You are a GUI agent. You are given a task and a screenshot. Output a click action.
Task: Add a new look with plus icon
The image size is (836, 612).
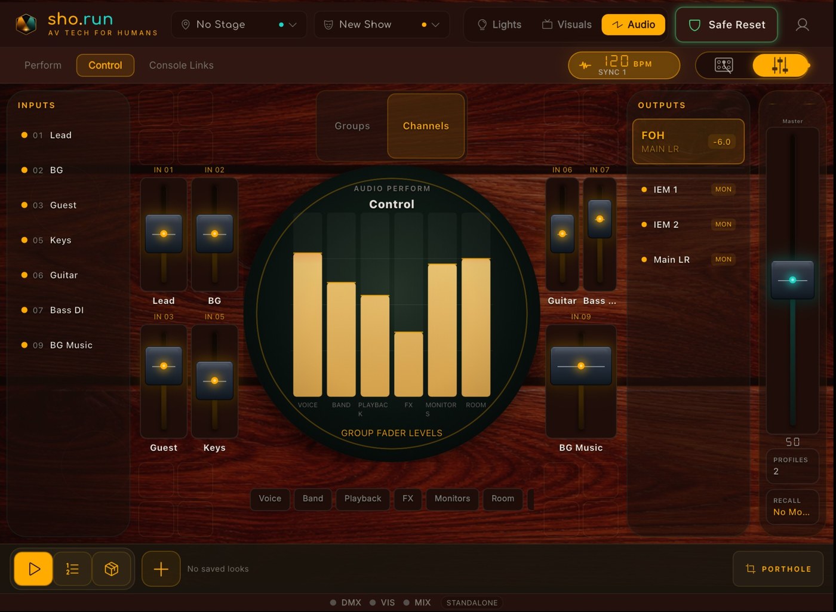[x=161, y=568]
